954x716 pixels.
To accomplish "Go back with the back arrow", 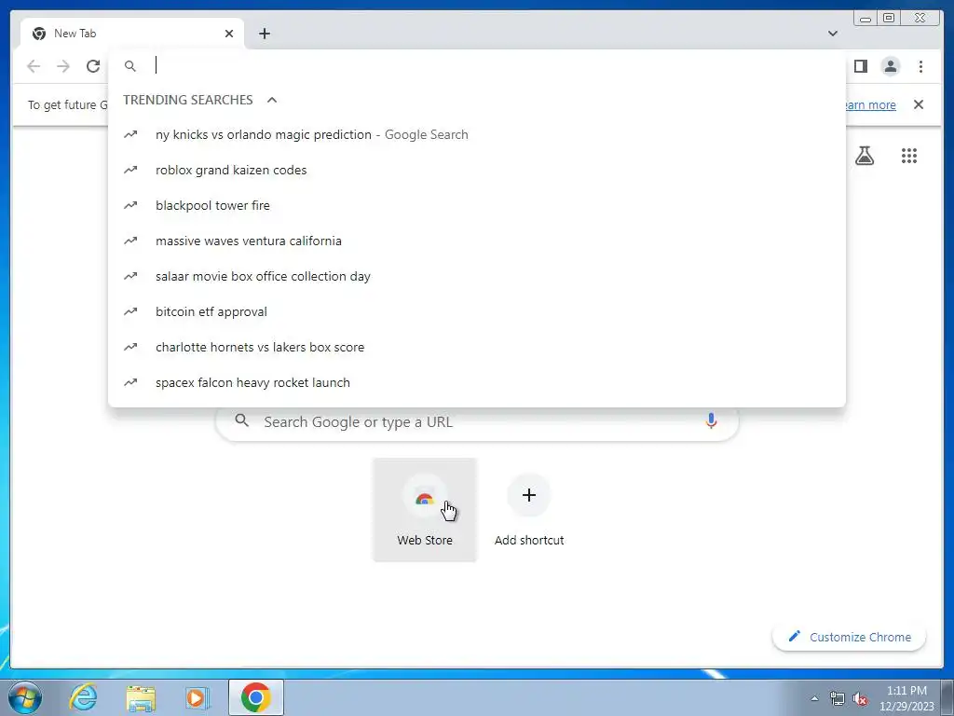I will (34, 66).
